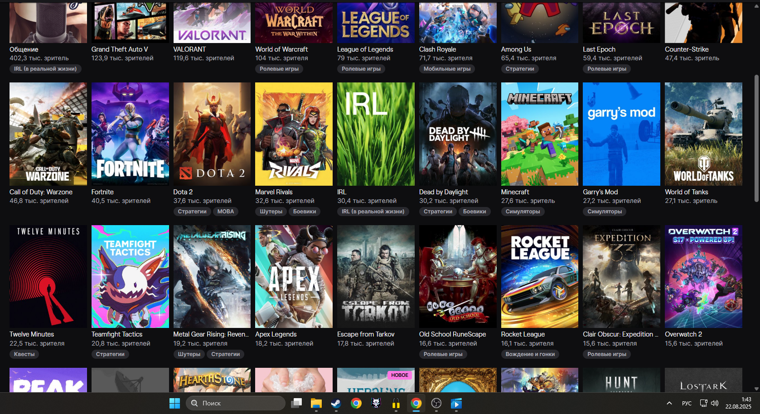Open the Dead by Daylight cover
This screenshot has width=760, height=414.
click(x=458, y=134)
